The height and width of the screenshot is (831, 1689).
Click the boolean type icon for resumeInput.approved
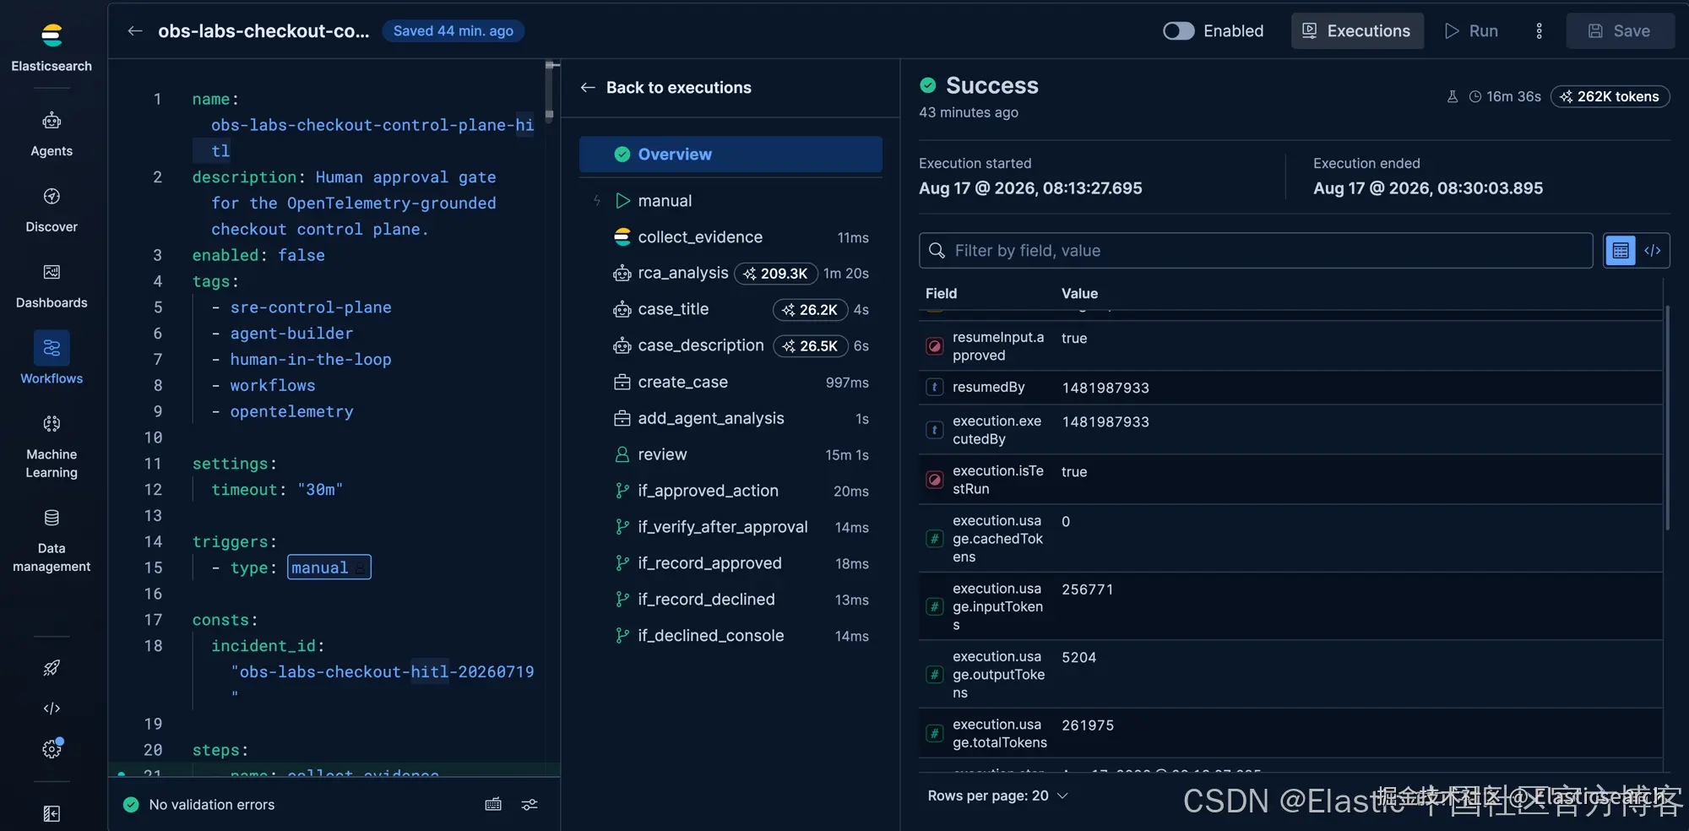pos(935,346)
